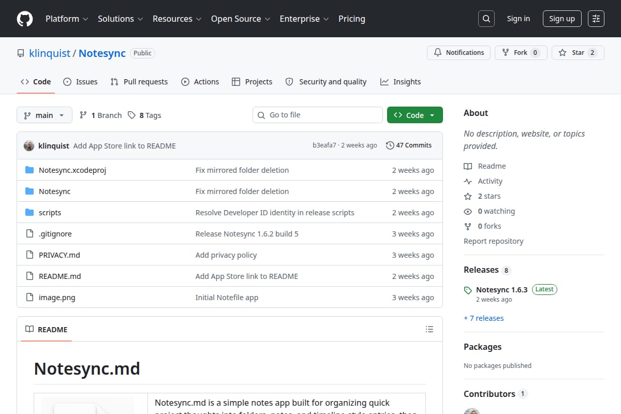Viewport: 621px width, 414px height.
Task: Switch to the Projects tab
Action: pyautogui.click(x=252, y=82)
